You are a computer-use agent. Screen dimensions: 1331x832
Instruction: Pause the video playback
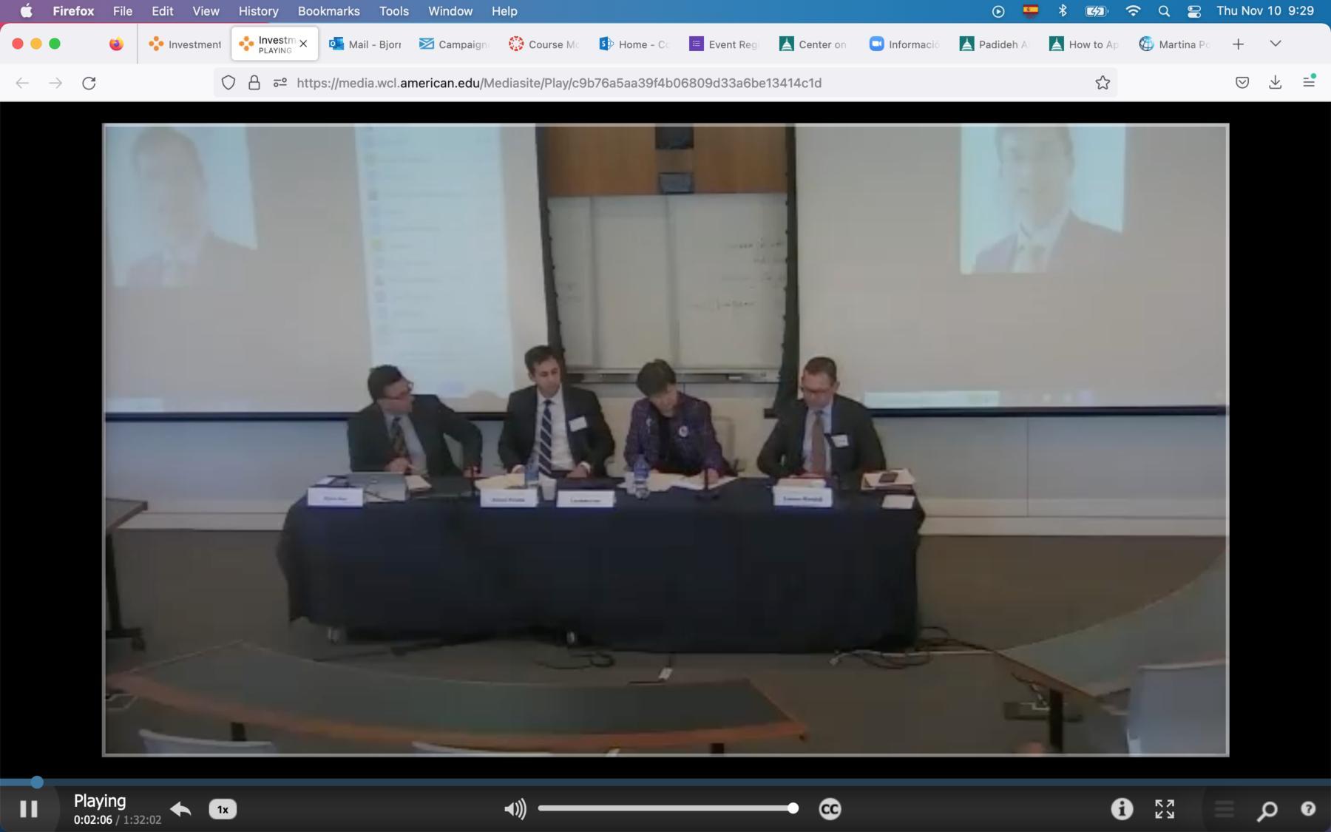(x=28, y=808)
